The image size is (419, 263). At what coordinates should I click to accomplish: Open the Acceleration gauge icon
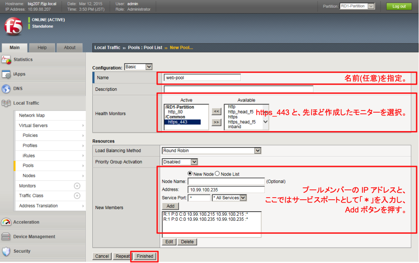pos(6,222)
